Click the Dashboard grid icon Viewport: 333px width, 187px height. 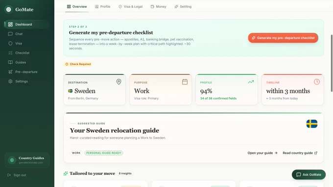point(10,24)
